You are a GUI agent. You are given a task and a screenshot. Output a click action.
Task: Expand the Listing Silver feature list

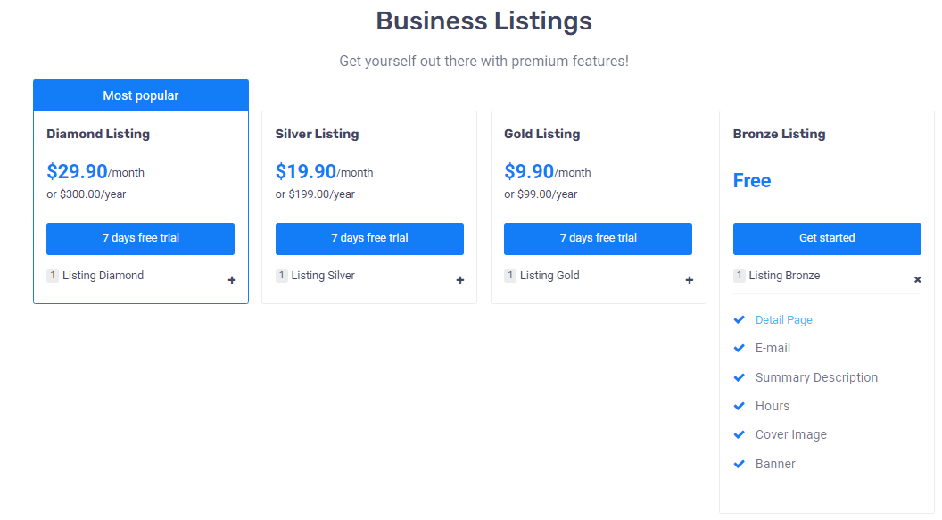point(460,280)
